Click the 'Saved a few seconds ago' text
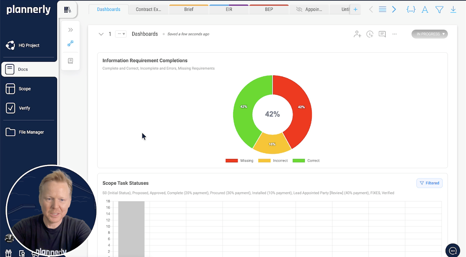Image resolution: width=466 pixels, height=257 pixels. click(188, 34)
